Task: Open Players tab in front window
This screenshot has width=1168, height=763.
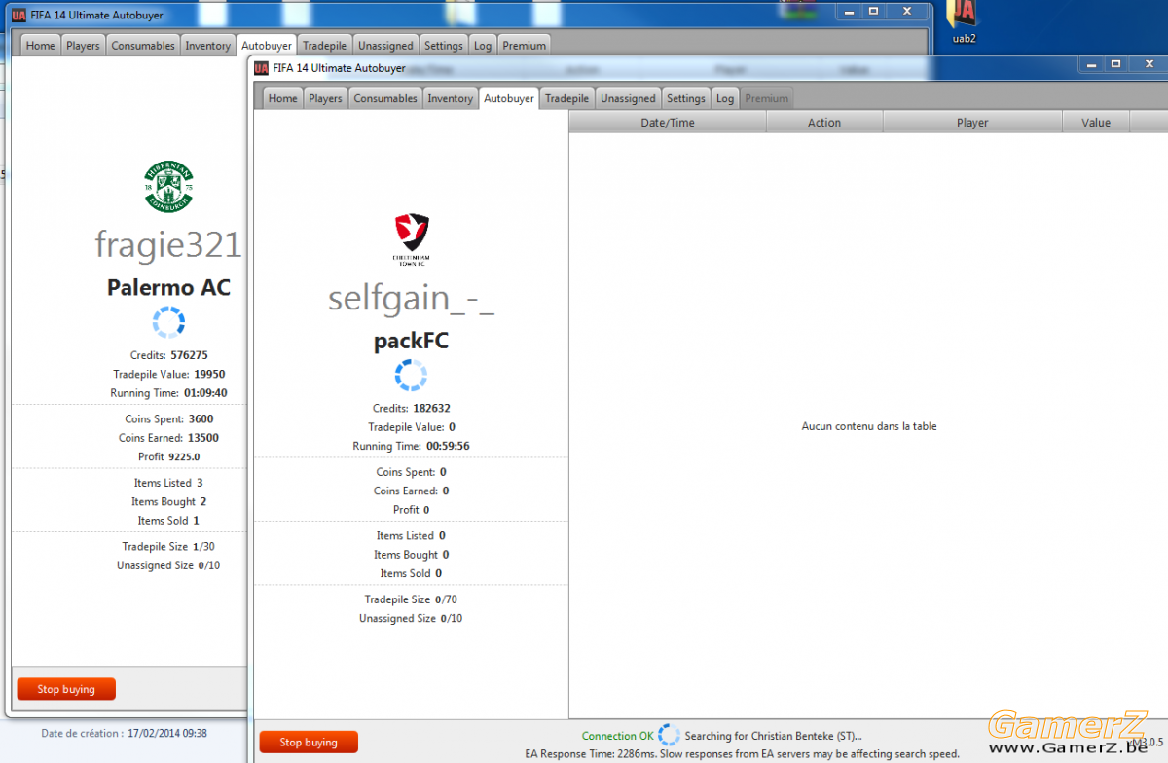Action: [325, 98]
